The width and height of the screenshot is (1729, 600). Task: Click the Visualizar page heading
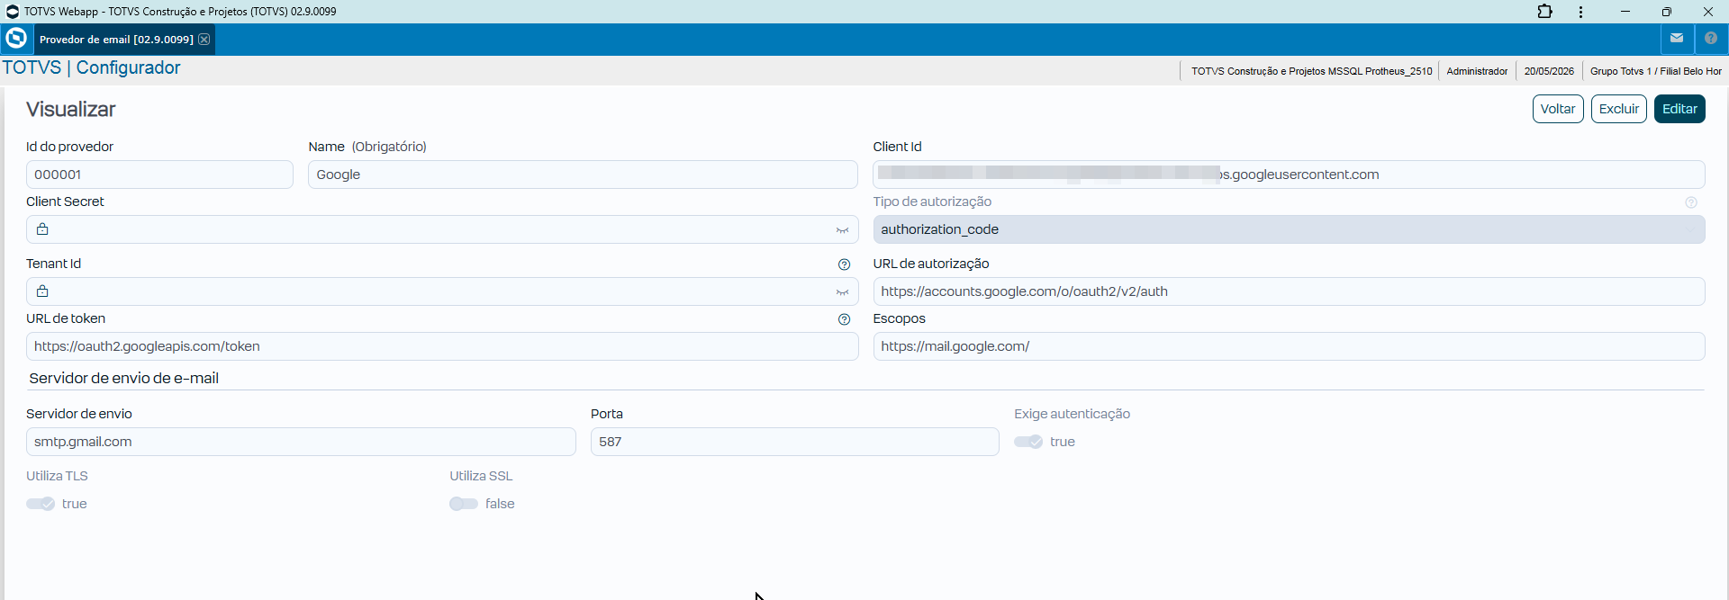coord(70,109)
